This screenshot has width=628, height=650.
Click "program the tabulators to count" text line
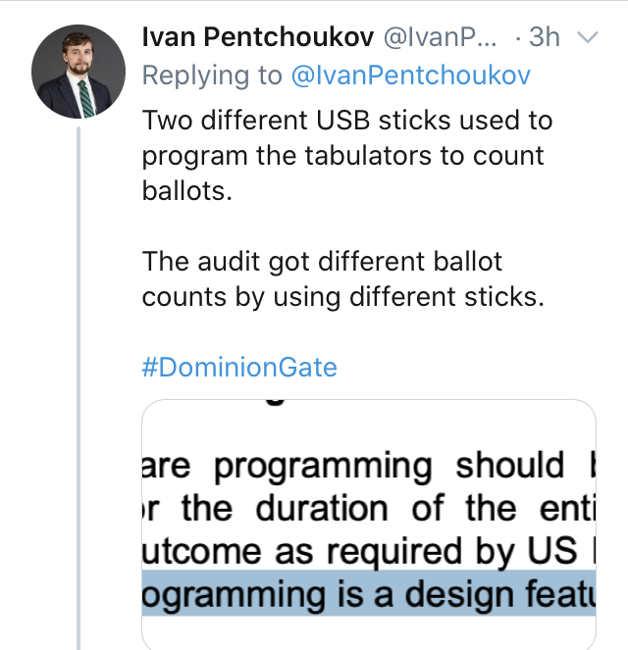342,157
